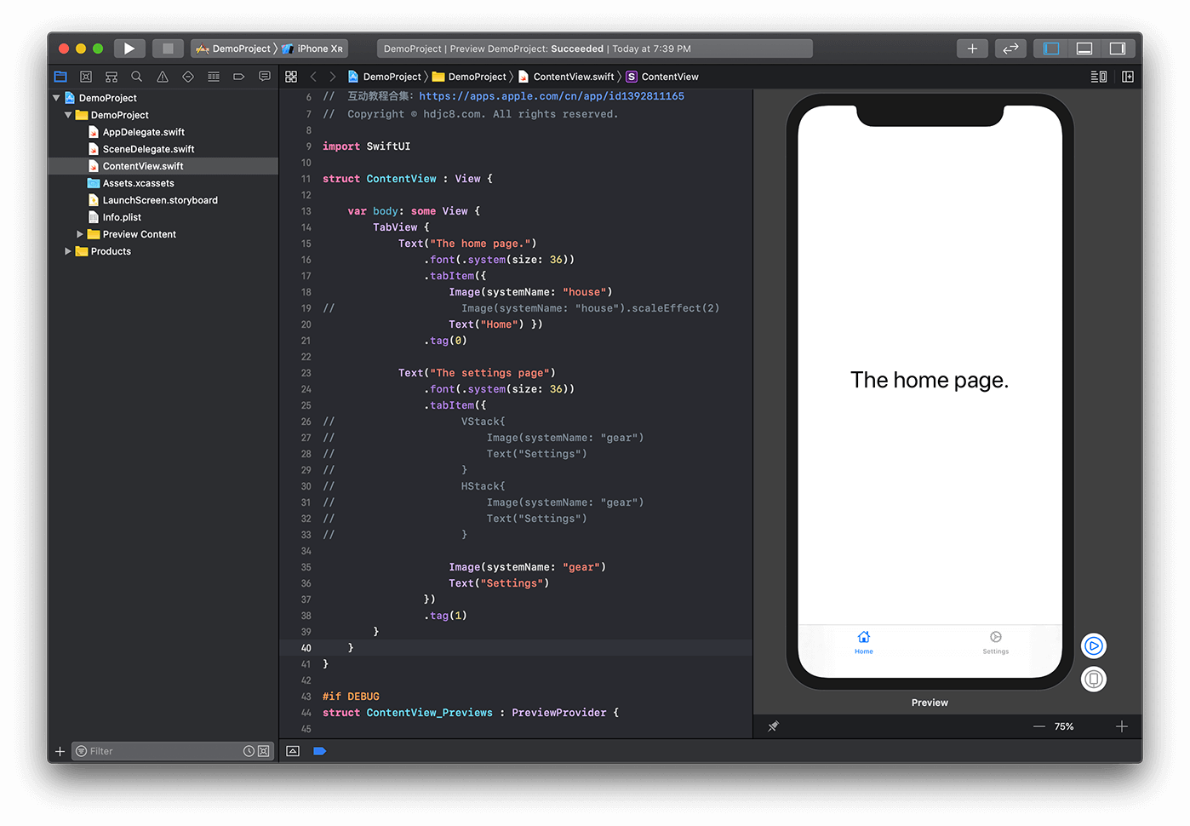Pin the preview canvas
This screenshot has width=1190, height=826.
click(773, 726)
